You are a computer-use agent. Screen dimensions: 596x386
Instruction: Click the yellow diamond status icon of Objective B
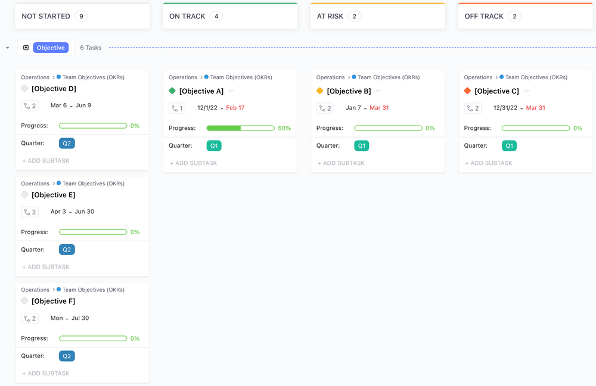(319, 91)
